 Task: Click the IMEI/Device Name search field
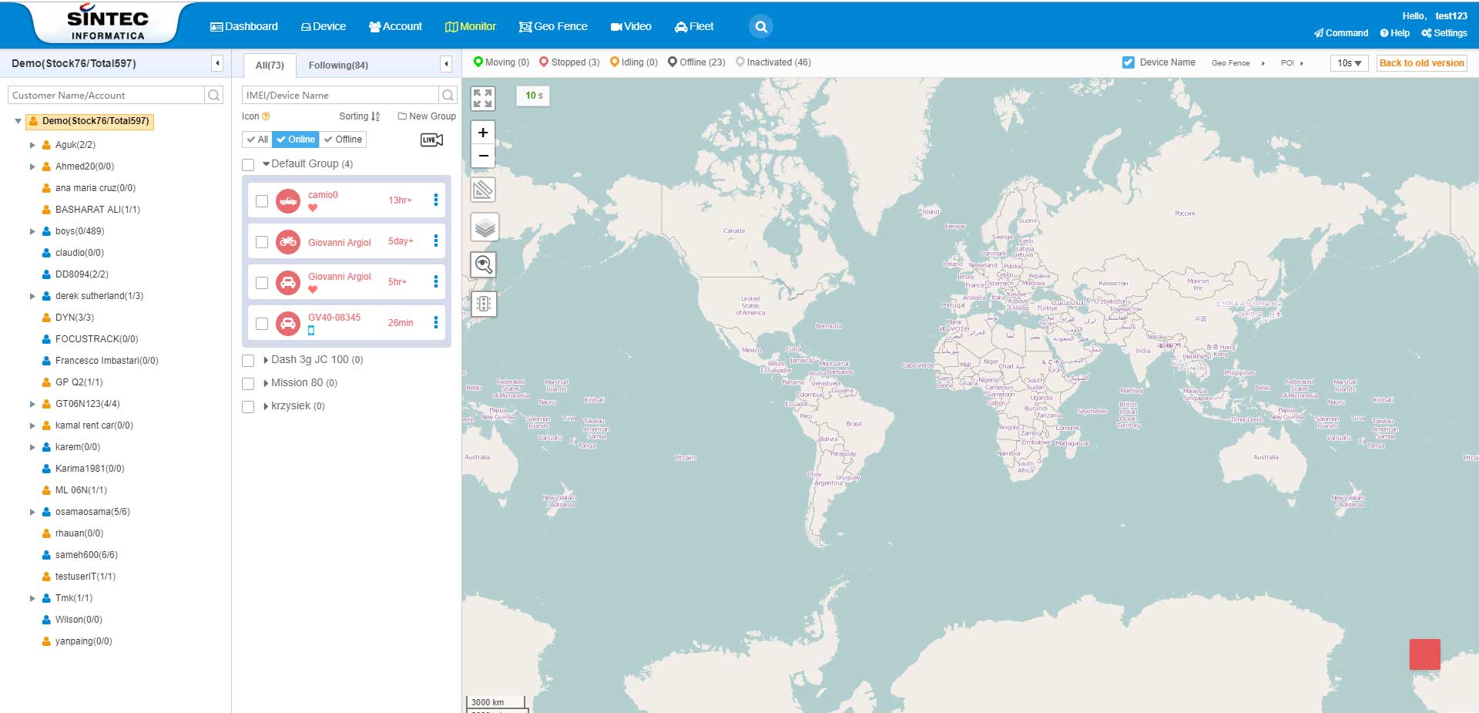340,95
